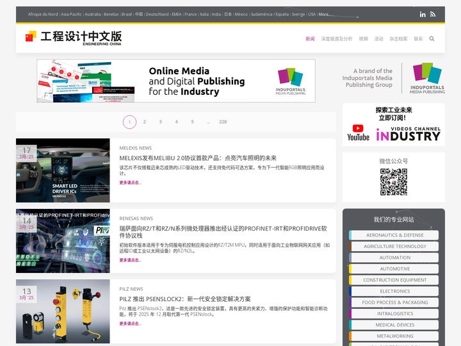Click the Engineering China logo

tap(74, 38)
